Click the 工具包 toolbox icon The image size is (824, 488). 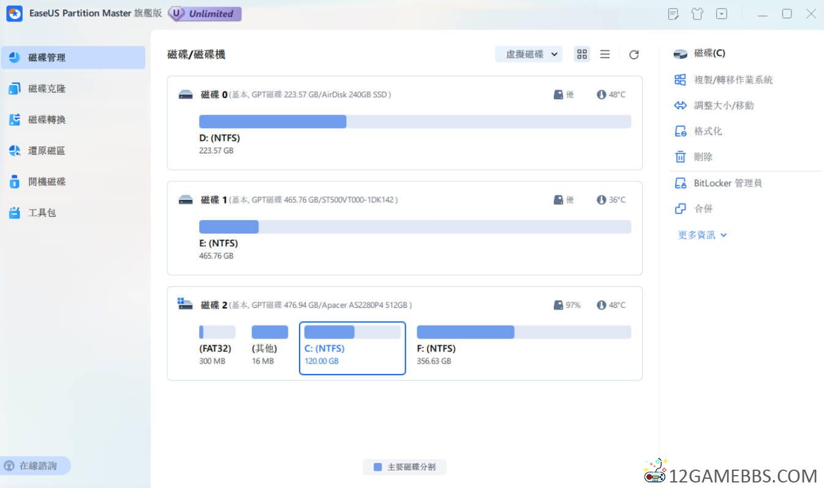pyautogui.click(x=15, y=213)
